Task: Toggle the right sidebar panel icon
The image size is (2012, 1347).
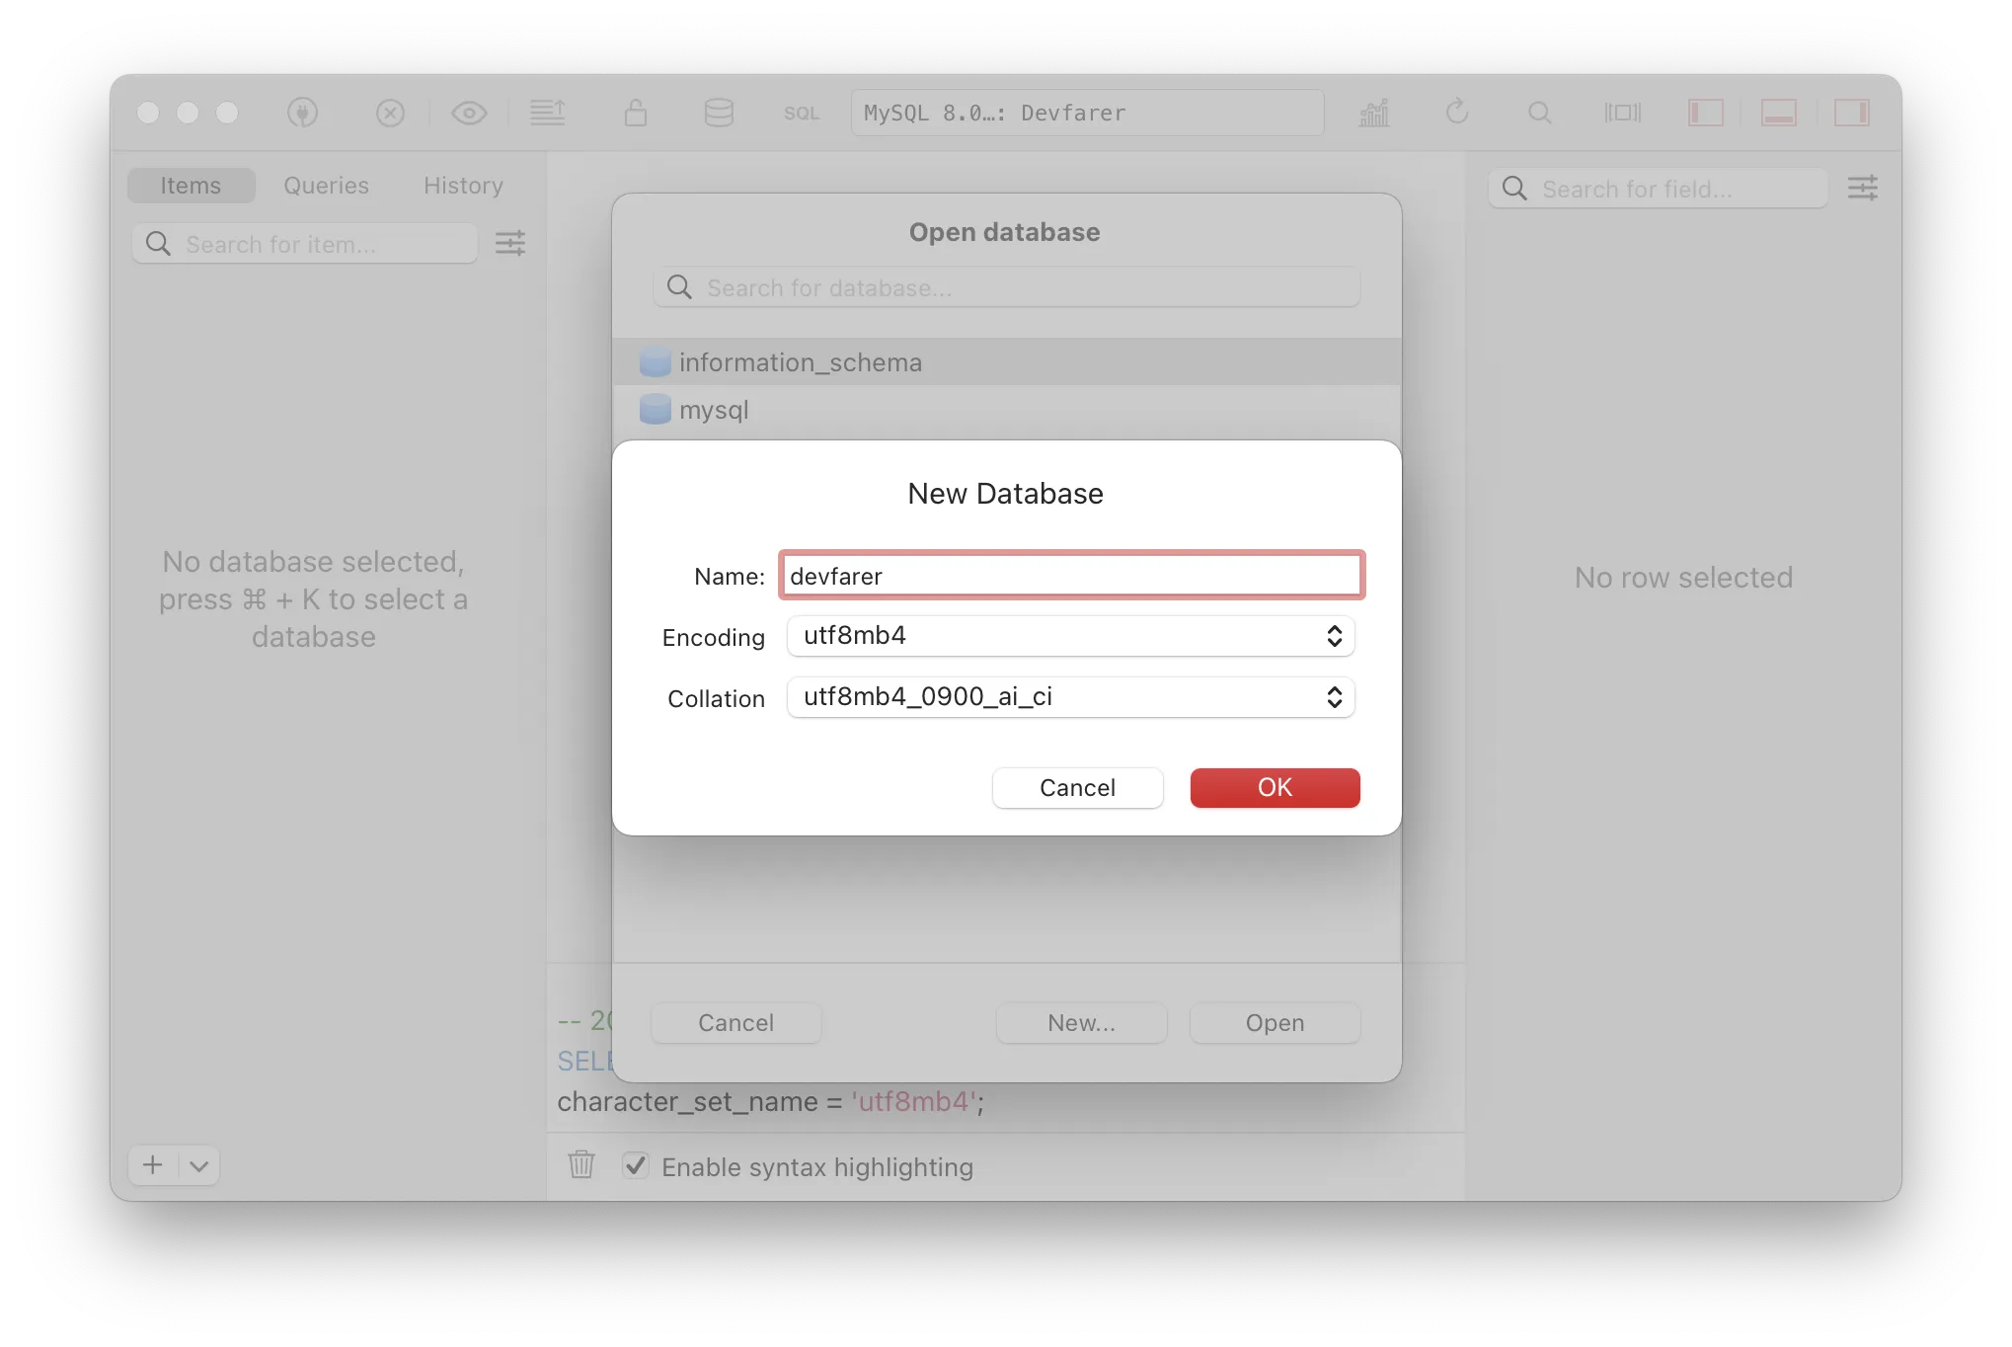Action: click(x=1852, y=113)
